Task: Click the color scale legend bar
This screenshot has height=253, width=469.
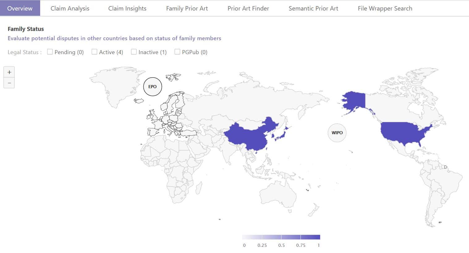Action: 281,237
